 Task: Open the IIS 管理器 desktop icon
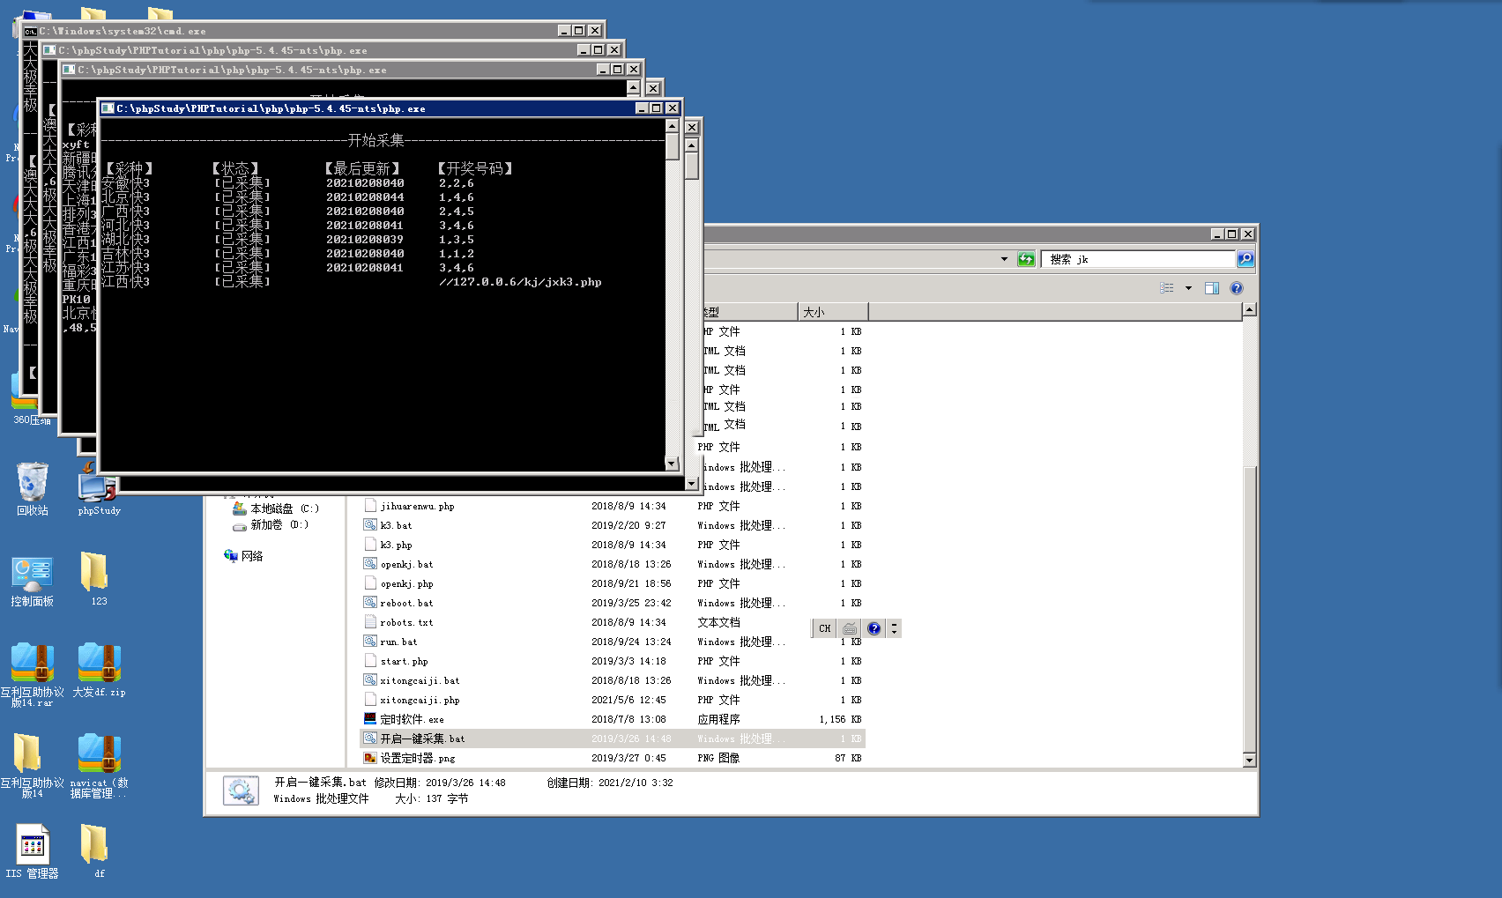pos(33,851)
